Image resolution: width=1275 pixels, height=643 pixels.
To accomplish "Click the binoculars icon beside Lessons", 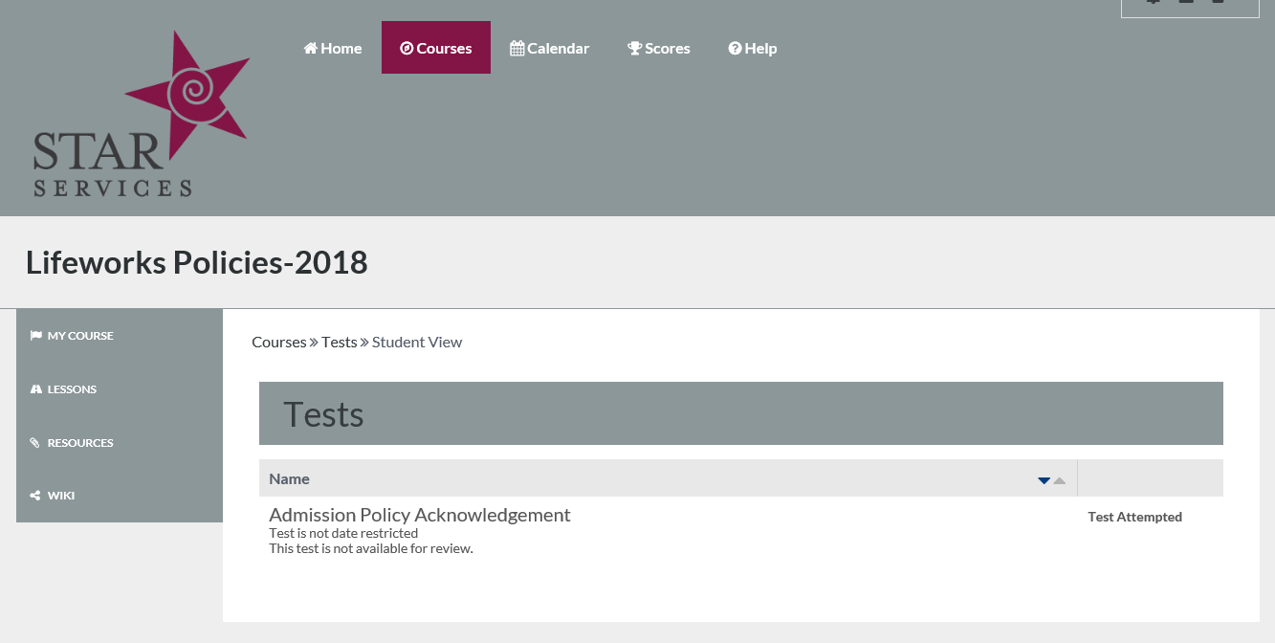I will pos(36,389).
